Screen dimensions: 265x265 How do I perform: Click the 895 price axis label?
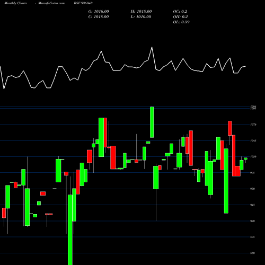253,237
